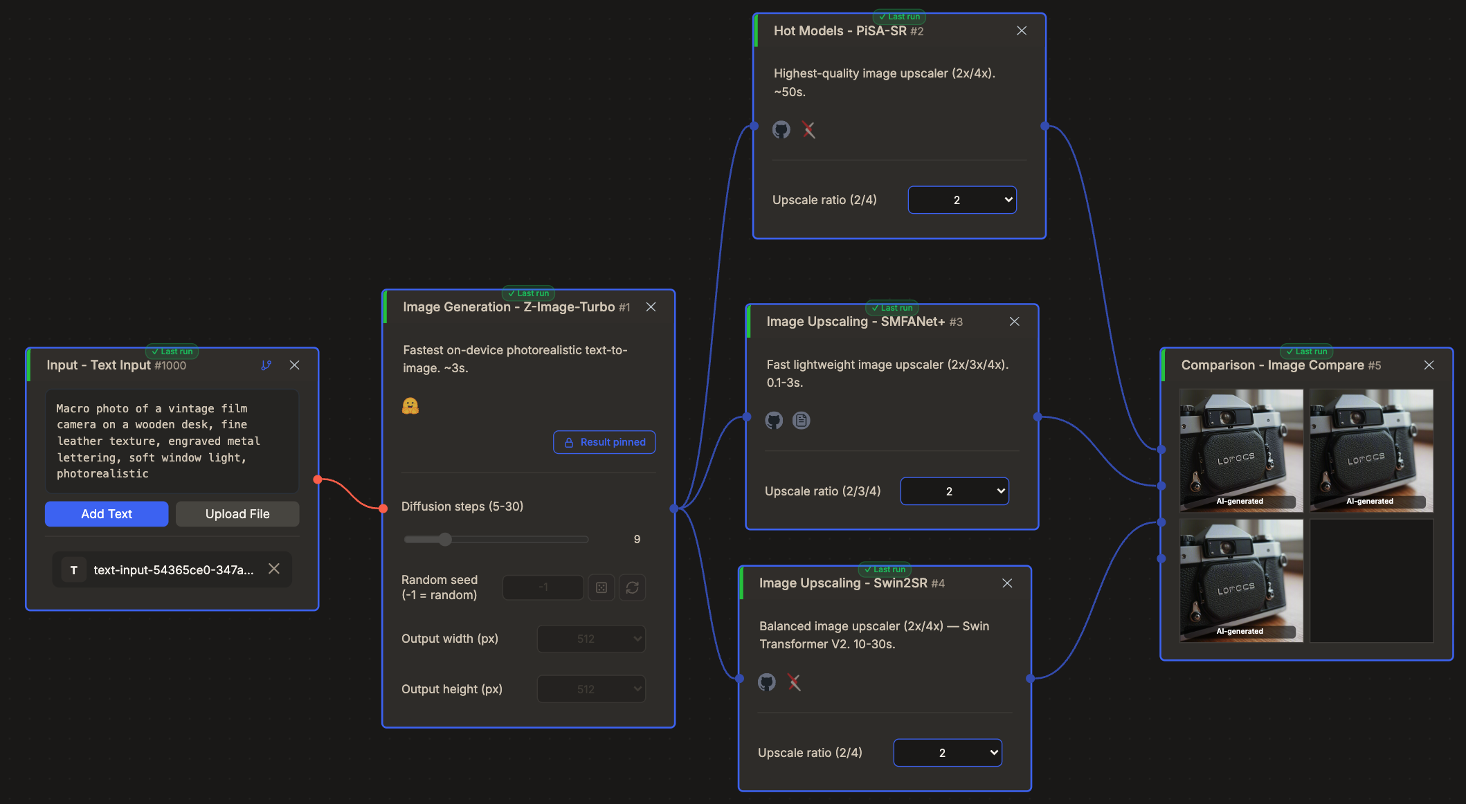The image size is (1466, 804).
Task: Open PiSA-SR upscale ratio dropdown
Action: 962,200
